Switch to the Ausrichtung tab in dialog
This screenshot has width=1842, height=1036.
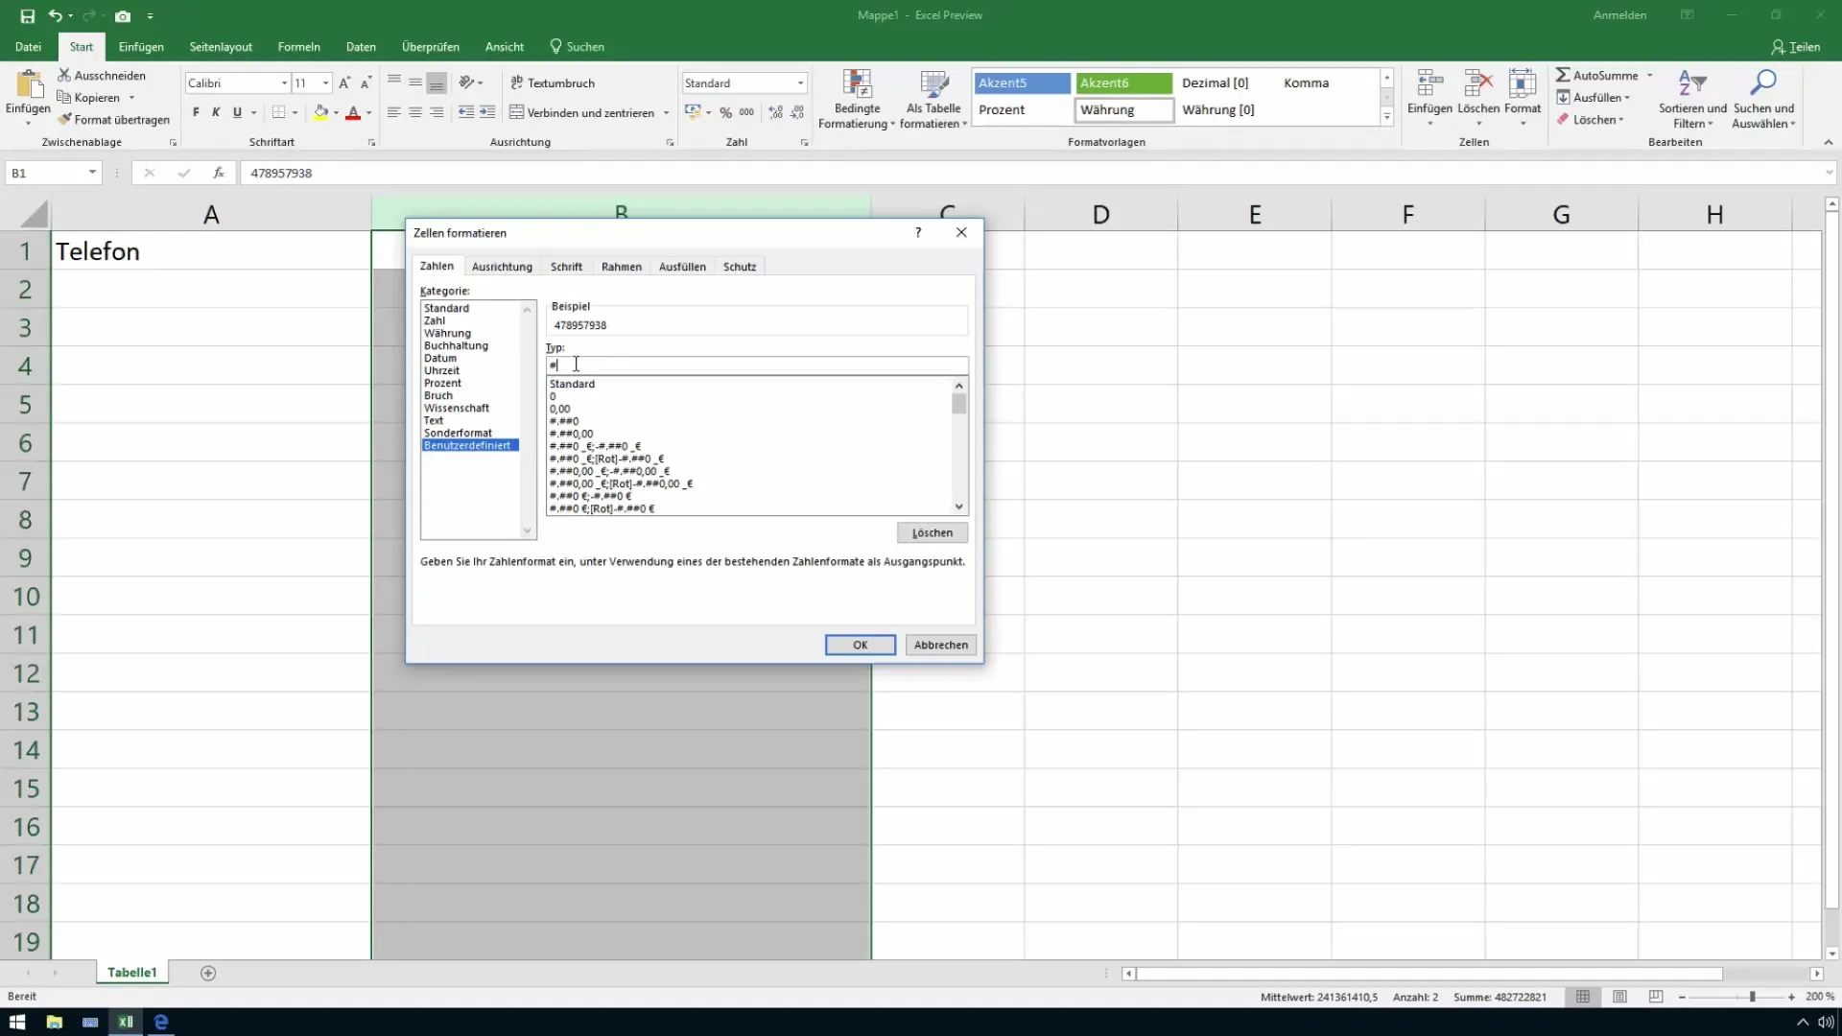502,267
